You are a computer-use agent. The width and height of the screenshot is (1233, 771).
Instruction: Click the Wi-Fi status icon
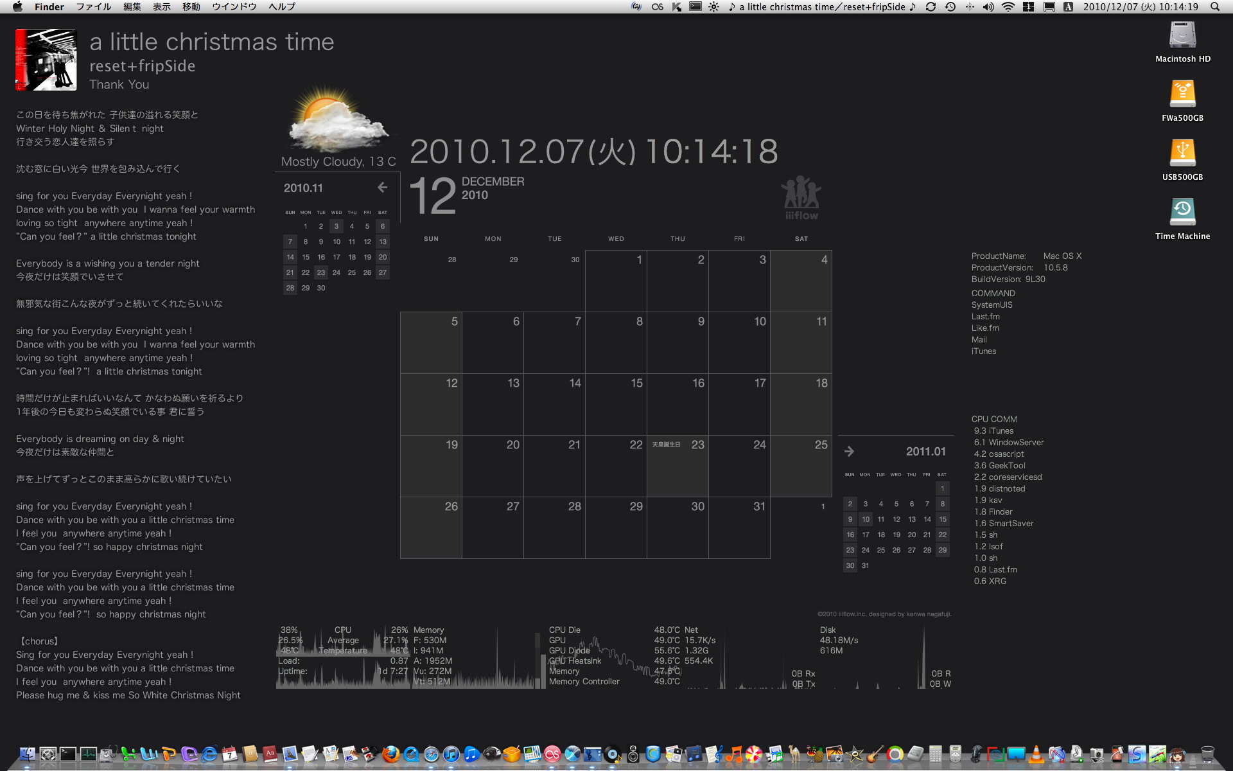click(x=1007, y=9)
